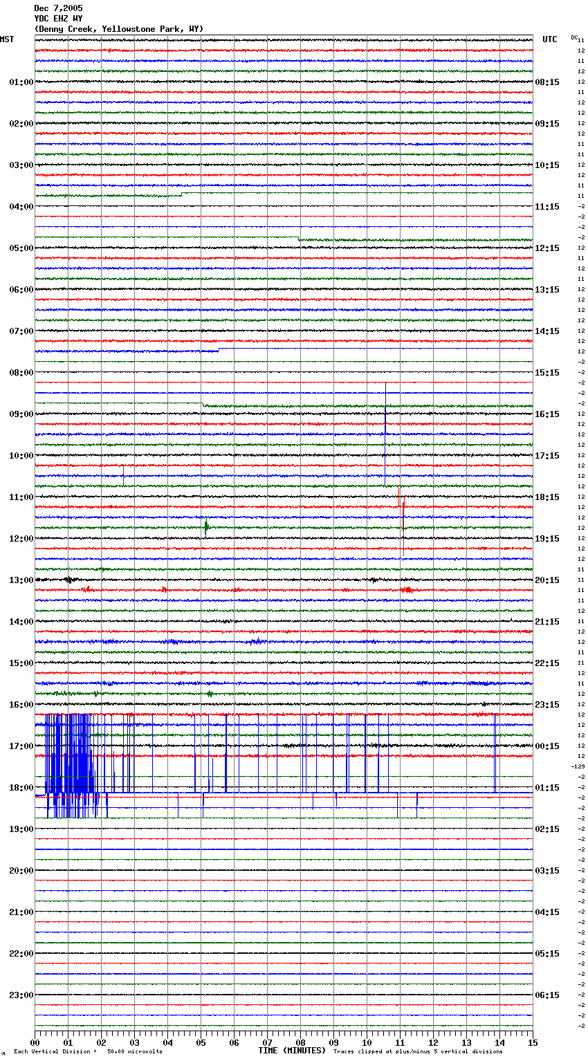This screenshot has height=1061, width=588.
Task: Select the 12:00 MST time label
Action: [21, 539]
